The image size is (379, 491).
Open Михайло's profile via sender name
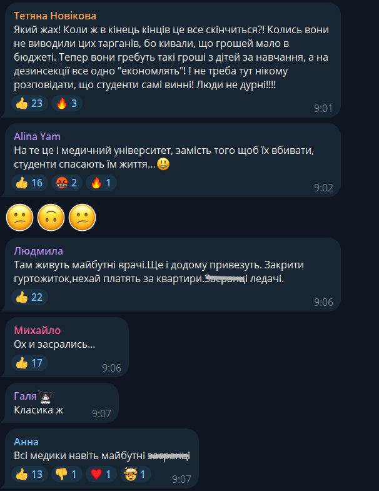click(38, 330)
